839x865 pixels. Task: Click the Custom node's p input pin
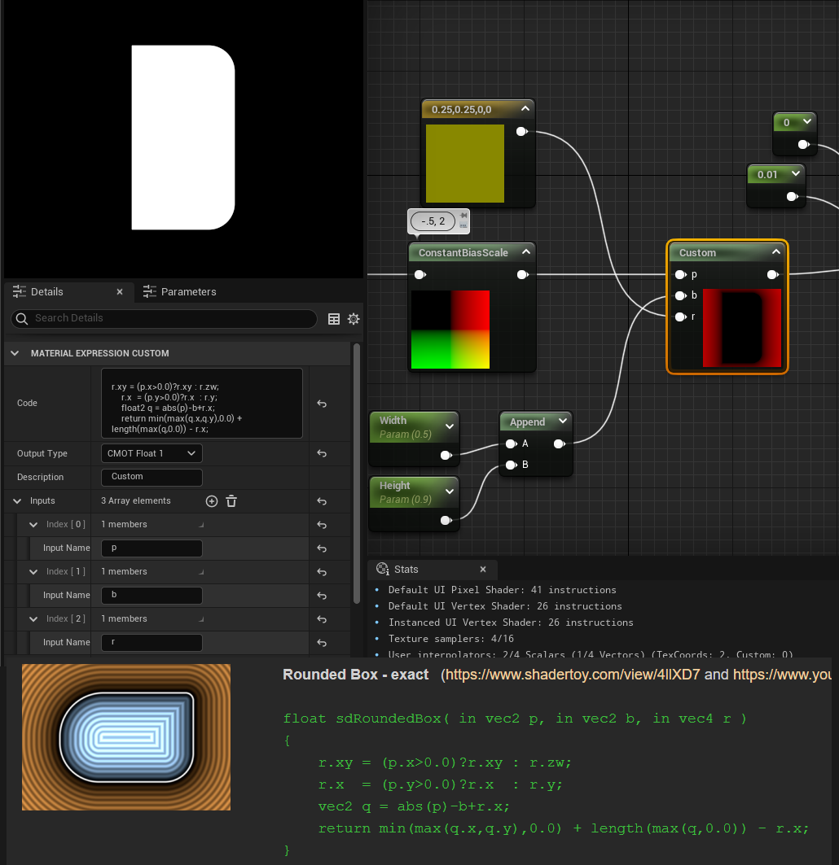point(680,275)
